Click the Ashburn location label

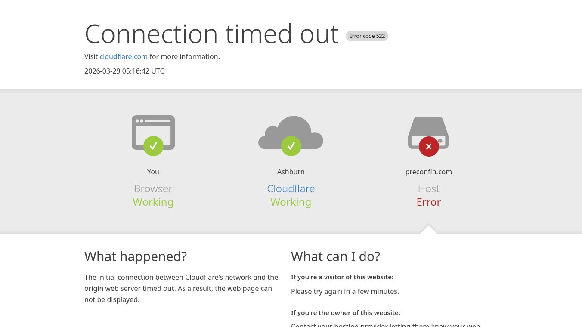point(291,172)
